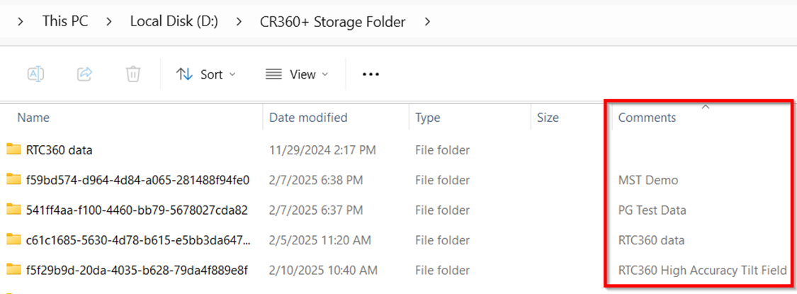Click the Comments column header
This screenshot has width=797, height=294.
tap(647, 118)
